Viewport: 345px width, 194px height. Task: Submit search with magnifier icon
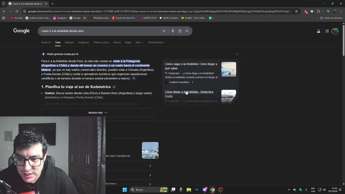click(187, 31)
